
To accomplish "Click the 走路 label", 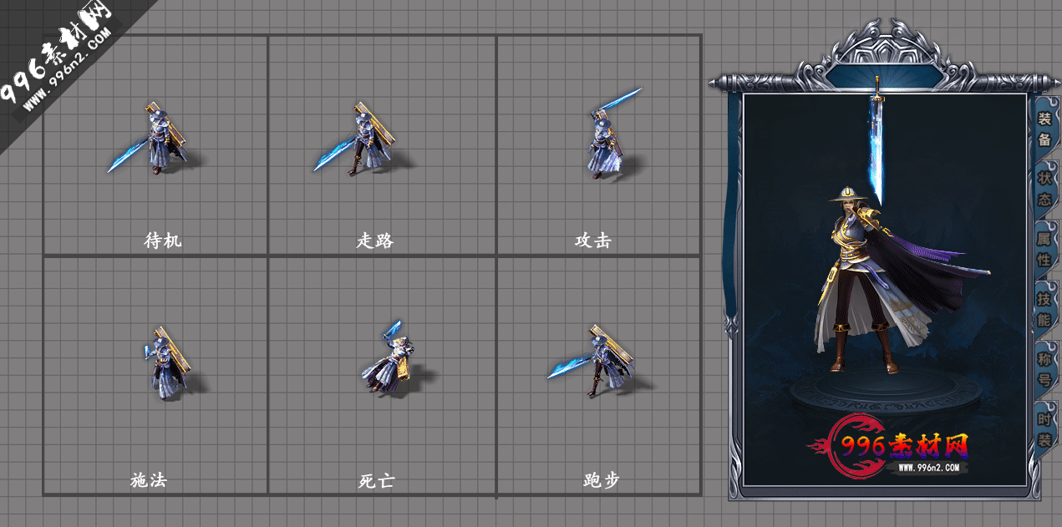I will pos(375,241).
